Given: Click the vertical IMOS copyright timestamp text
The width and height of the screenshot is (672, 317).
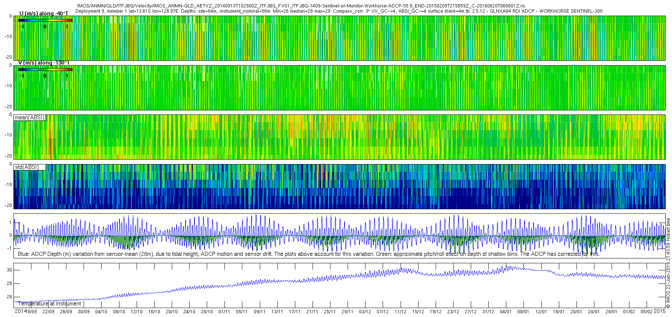Looking at the screenshot, I should [x=669, y=263].
